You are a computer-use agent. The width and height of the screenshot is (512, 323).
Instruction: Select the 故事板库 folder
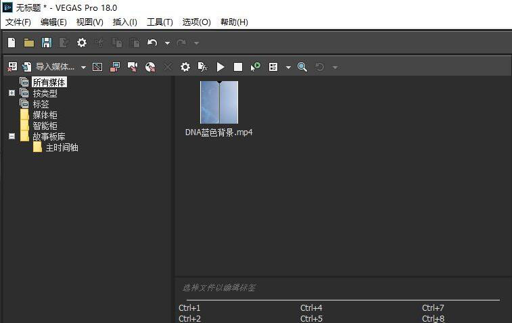coord(49,136)
